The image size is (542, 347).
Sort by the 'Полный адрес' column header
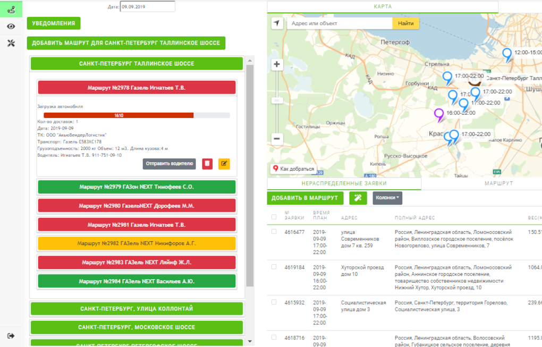[x=415, y=218]
